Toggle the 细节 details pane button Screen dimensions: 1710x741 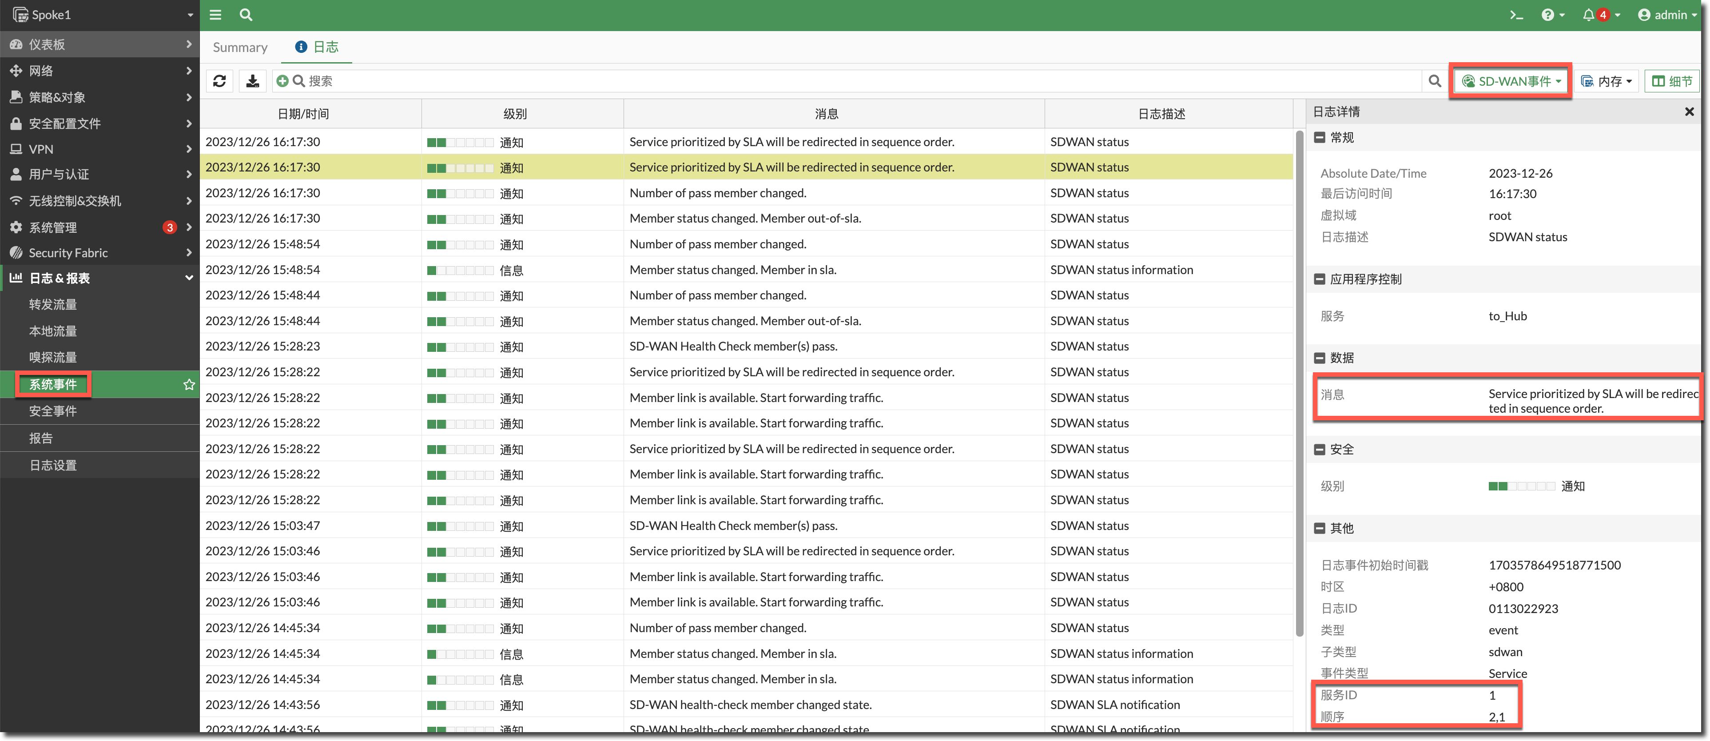1672,81
